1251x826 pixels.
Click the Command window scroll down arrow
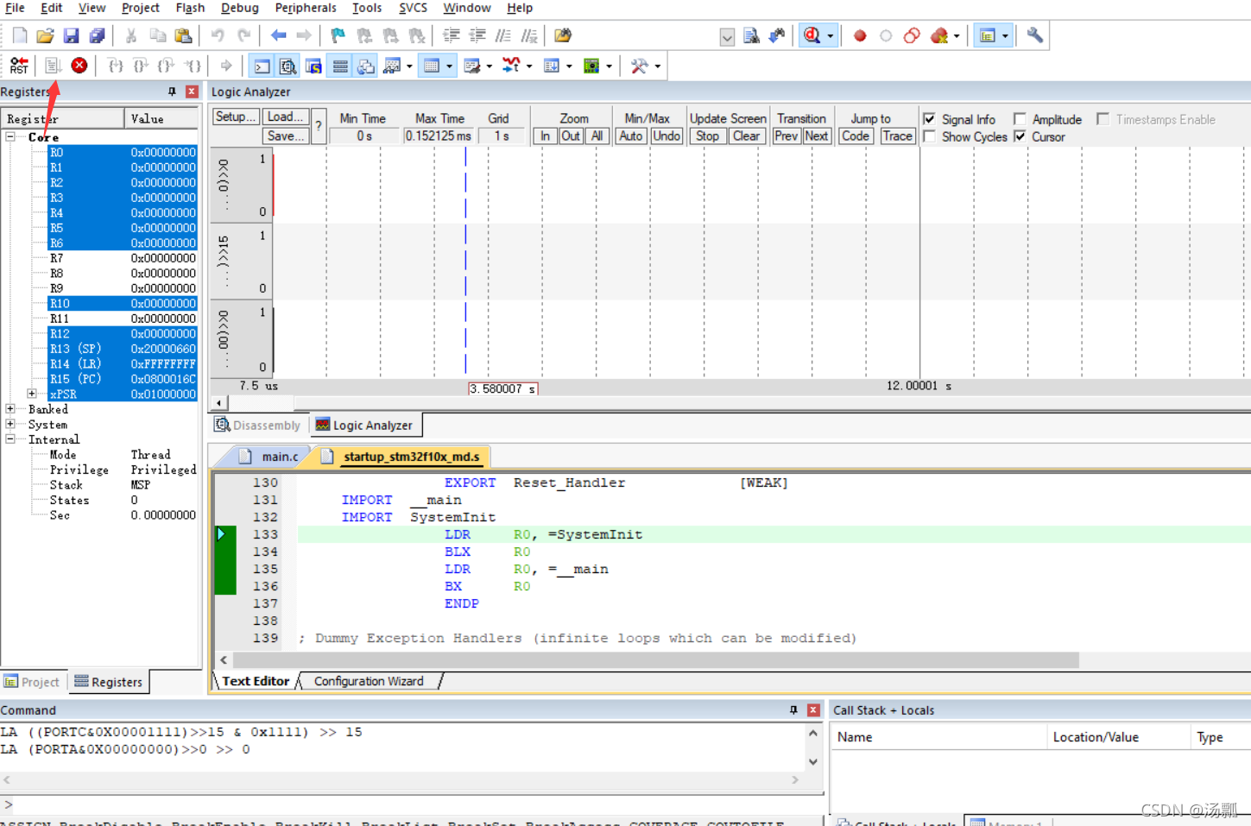(813, 762)
